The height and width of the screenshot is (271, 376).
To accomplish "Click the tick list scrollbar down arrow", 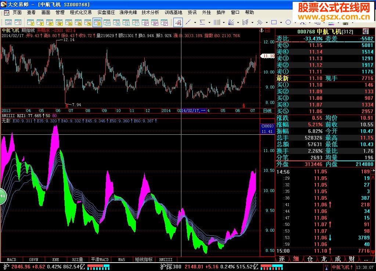I will (373, 252).
